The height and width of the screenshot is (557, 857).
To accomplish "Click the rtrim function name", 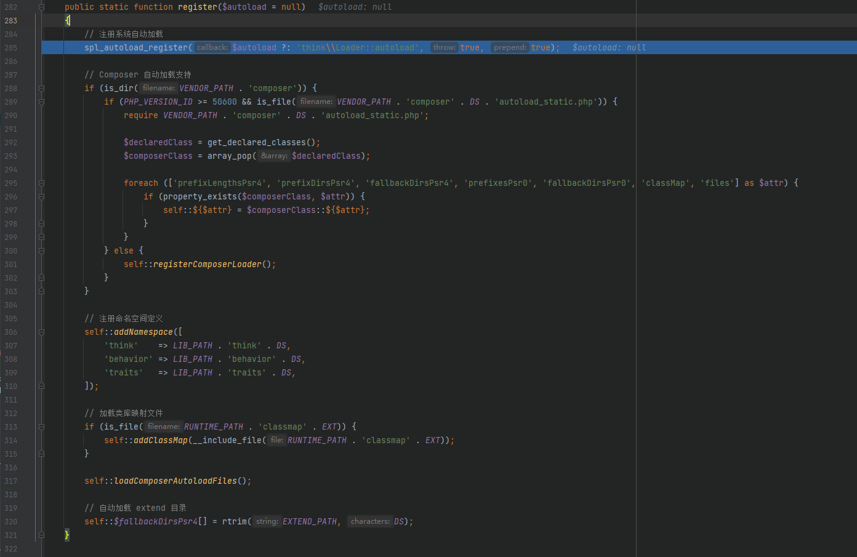I will [x=235, y=521].
